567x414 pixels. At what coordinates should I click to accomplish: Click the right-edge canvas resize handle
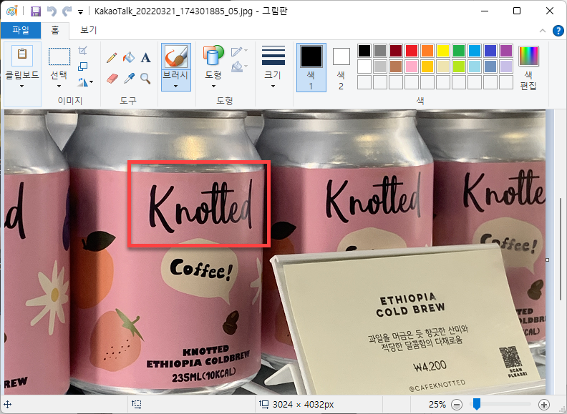(548, 260)
